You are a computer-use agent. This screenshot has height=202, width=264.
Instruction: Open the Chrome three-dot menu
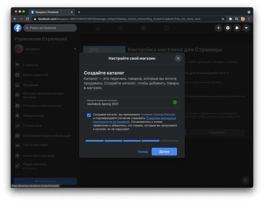[x=249, y=19]
